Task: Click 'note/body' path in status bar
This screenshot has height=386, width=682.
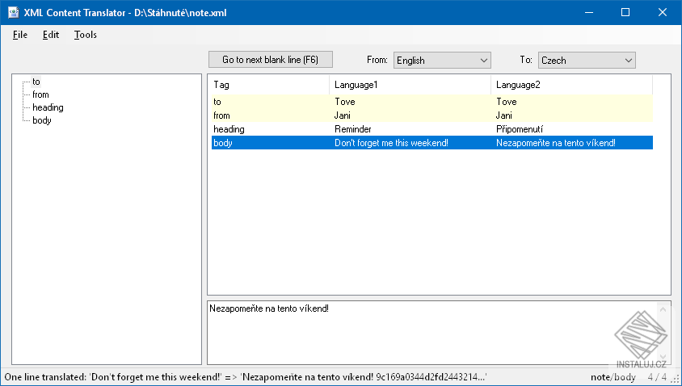Action: pyautogui.click(x=613, y=377)
